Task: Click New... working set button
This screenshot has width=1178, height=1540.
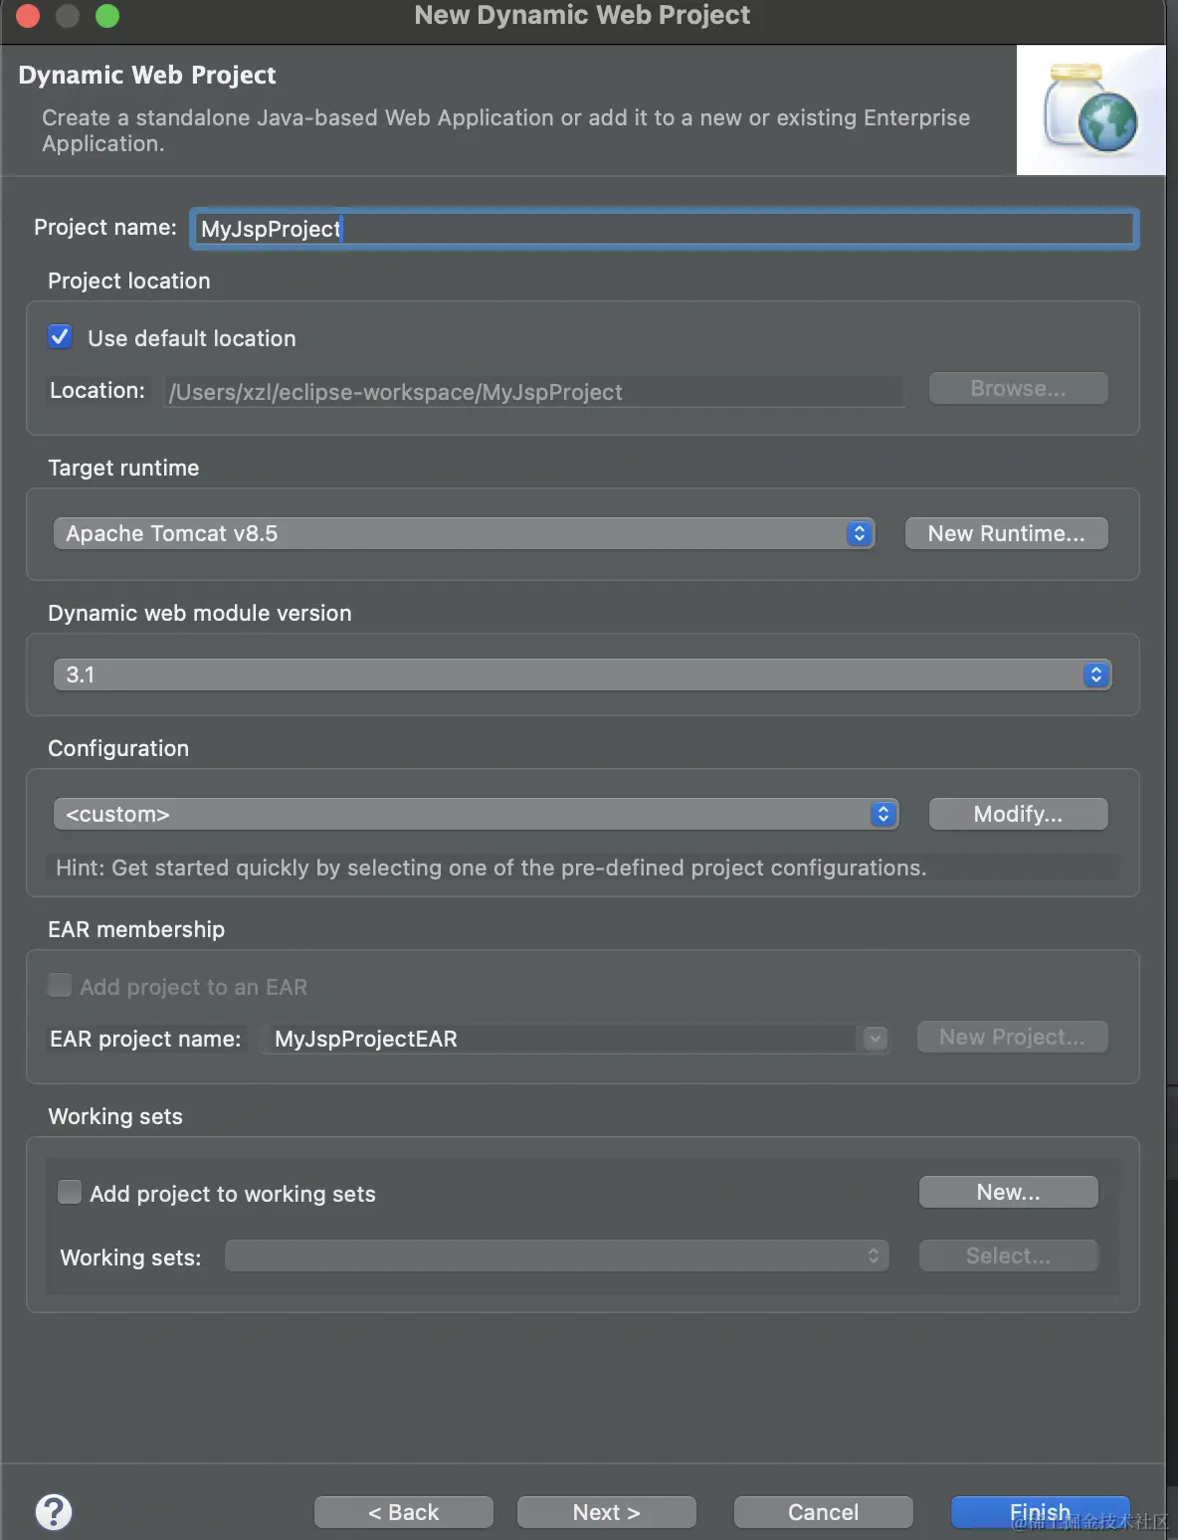Action: (x=1008, y=1192)
